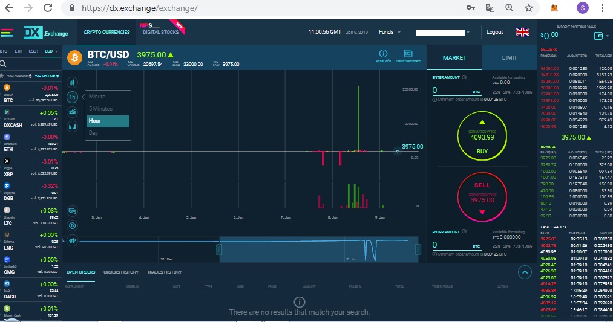Open the chat messages icon left of chart
This screenshot has height=322, width=613.
(x=73, y=211)
